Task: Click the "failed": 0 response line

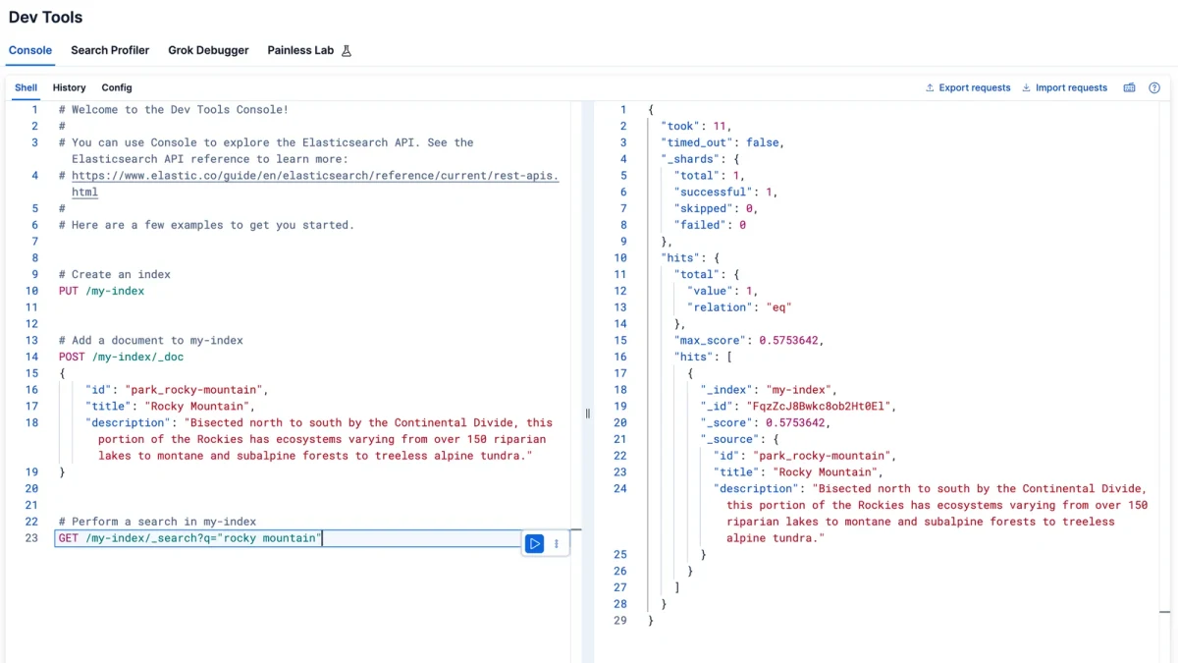Action: coord(710,225)
